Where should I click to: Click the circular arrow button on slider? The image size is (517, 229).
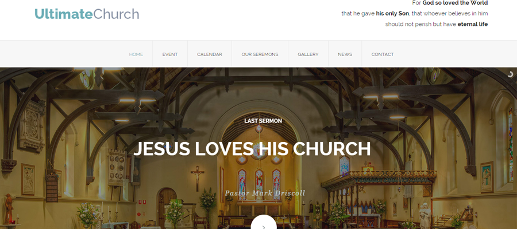click(x=264, y=223)
